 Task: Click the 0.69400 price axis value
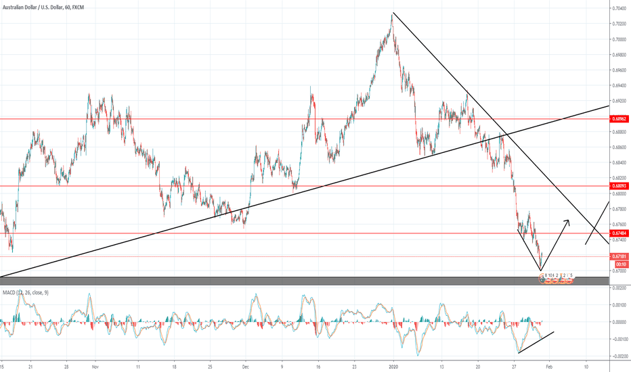[x=619, y=86]
